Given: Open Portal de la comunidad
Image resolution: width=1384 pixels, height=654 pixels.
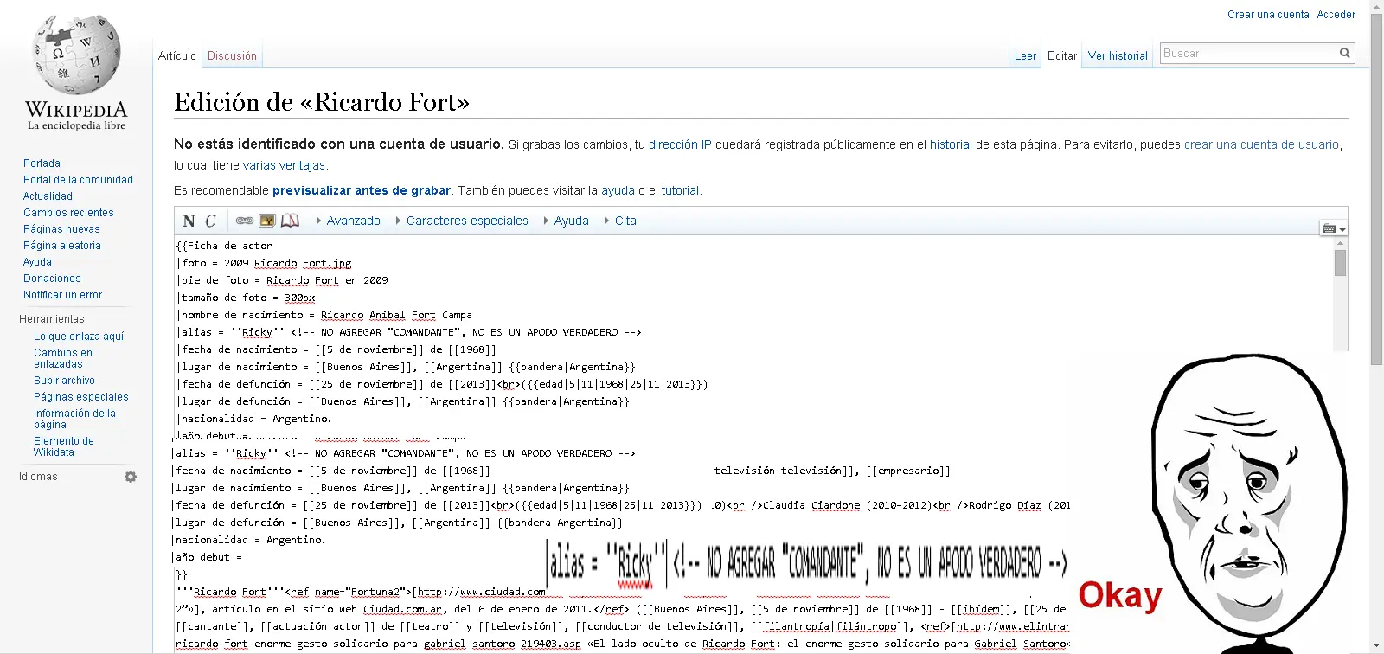Looking at the screenshot, I should point(78,180).
